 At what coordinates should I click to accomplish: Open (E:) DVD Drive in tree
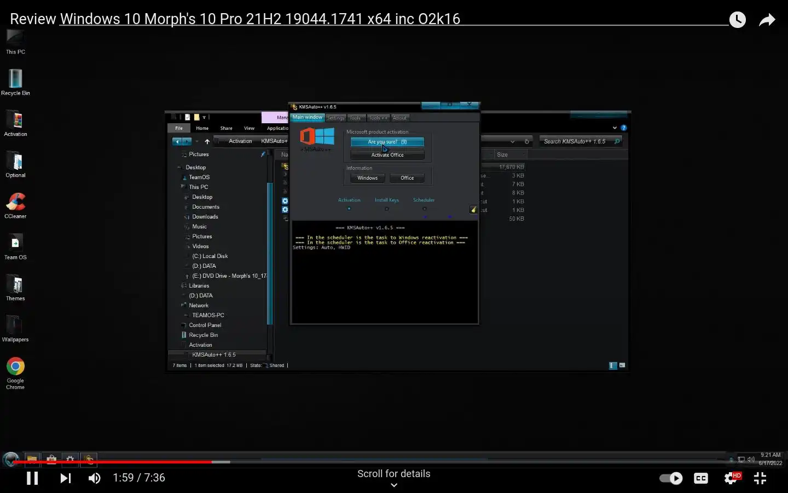click(229, 276)
